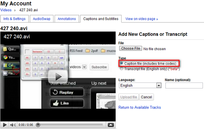Select Caption file (includes time codes) radio
This screenshot has height=129, width=204.
click(x=122, y=63)
